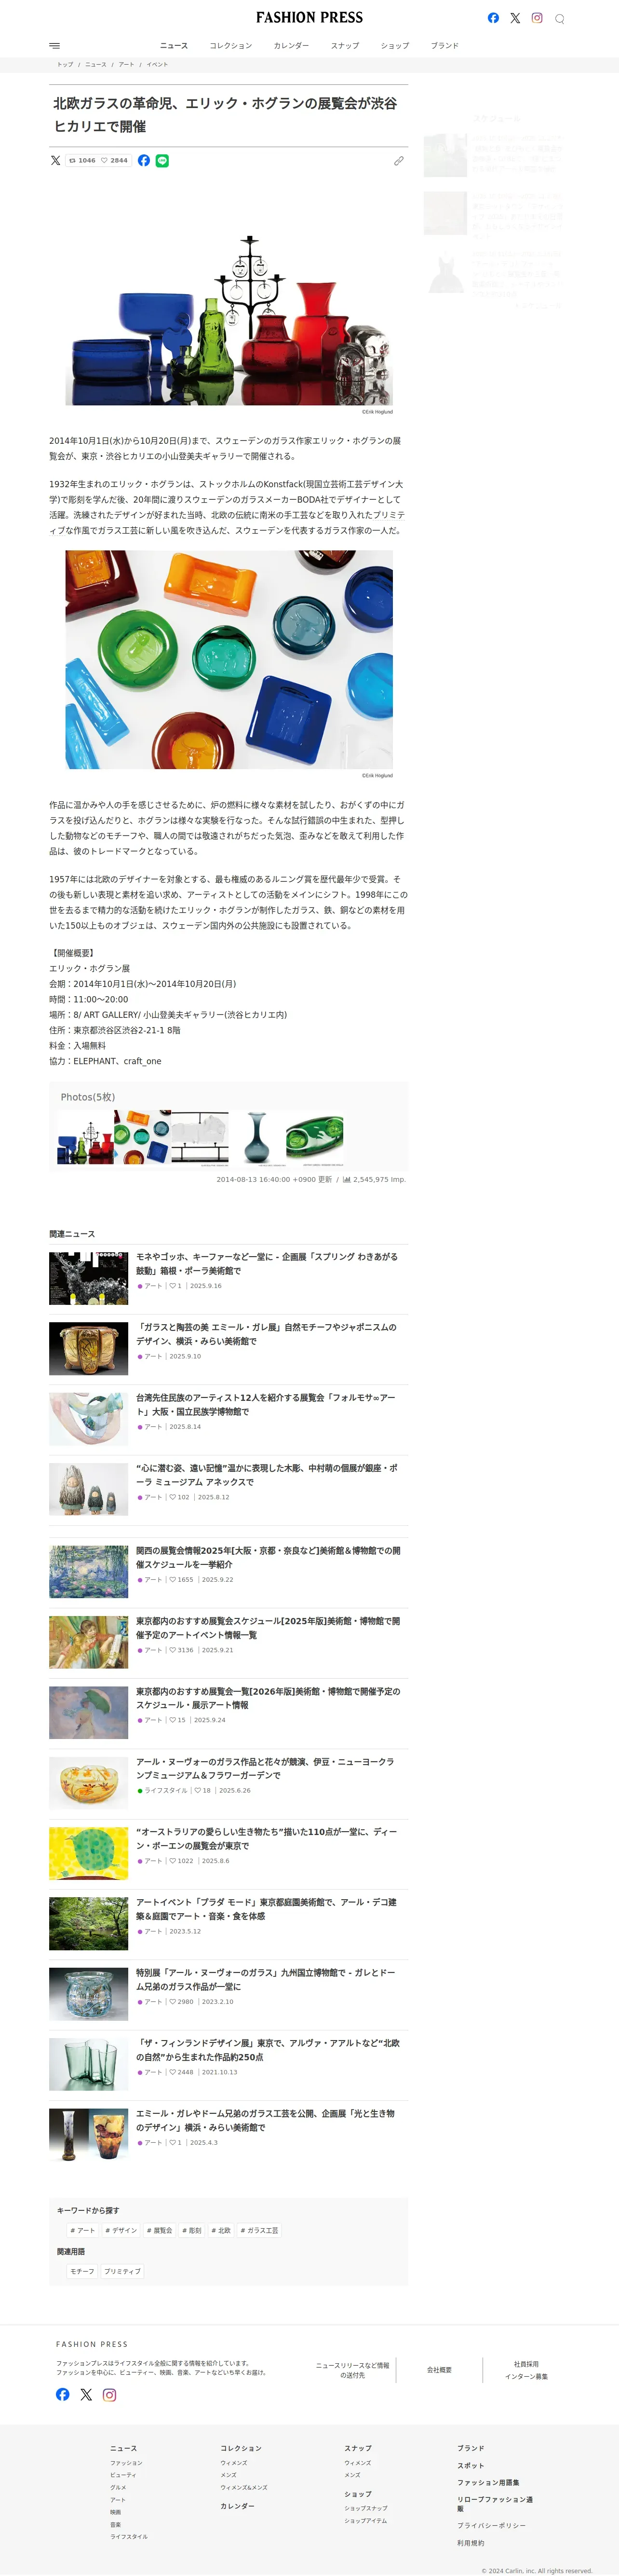The image size is (619, 2576).
Task: Go to イベント in the breadcrumb
Action: (x=157, y=64)
